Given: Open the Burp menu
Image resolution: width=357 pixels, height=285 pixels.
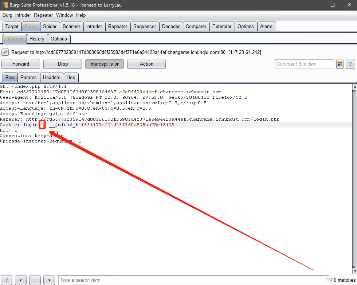Looking at the screenshot, I should coord(8,15).
